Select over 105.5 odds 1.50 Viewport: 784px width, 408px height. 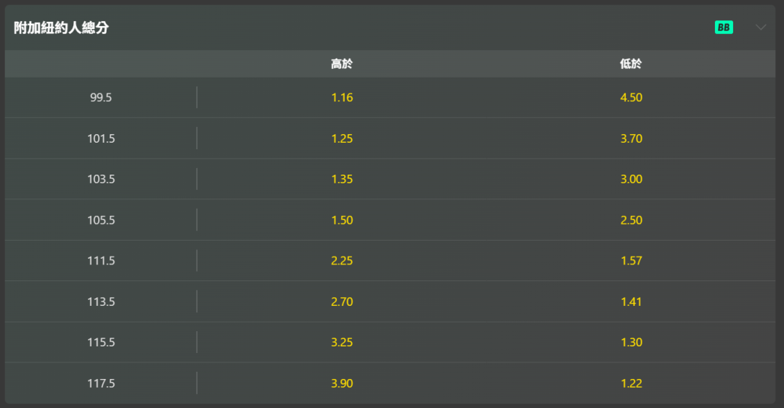[342, 220]
